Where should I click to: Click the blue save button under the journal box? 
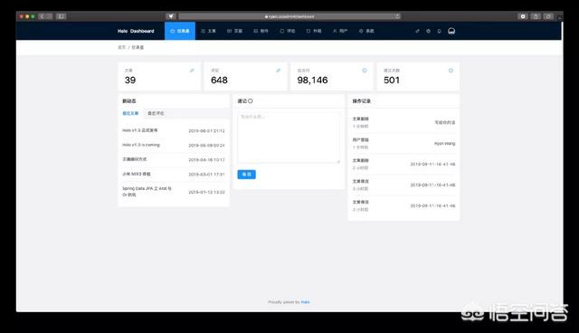(247, 175)
